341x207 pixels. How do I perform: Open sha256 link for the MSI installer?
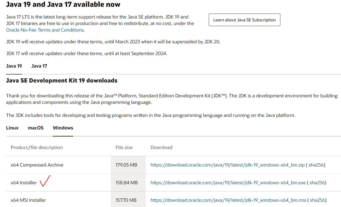click(317, 200)
